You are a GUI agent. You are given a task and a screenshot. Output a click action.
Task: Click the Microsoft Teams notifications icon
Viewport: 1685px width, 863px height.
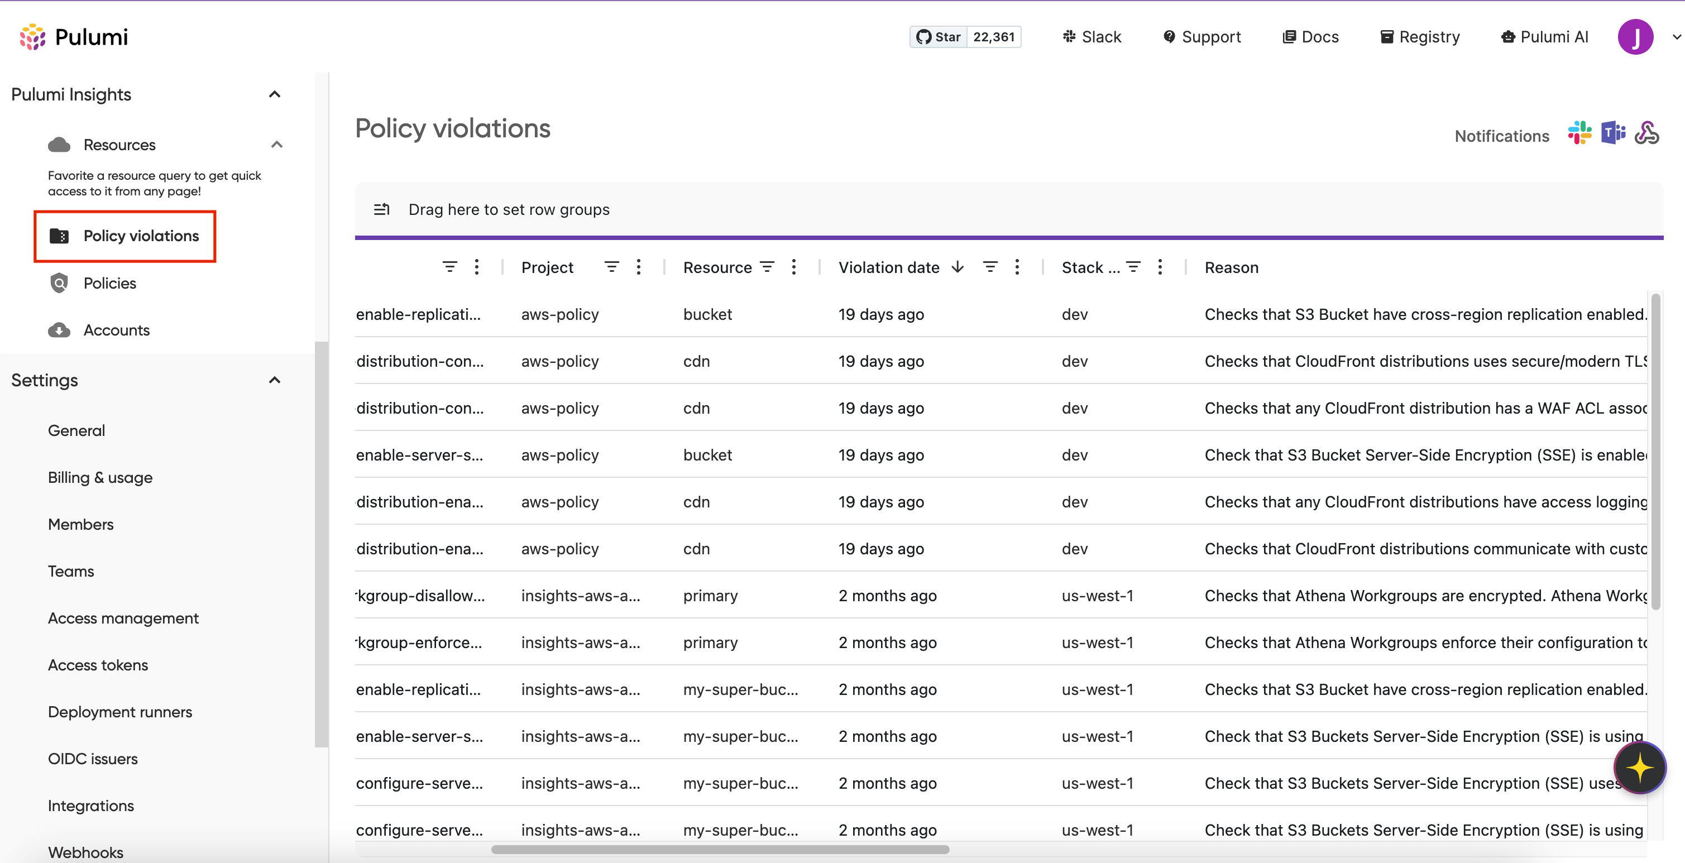click(x=1613, y=133)
